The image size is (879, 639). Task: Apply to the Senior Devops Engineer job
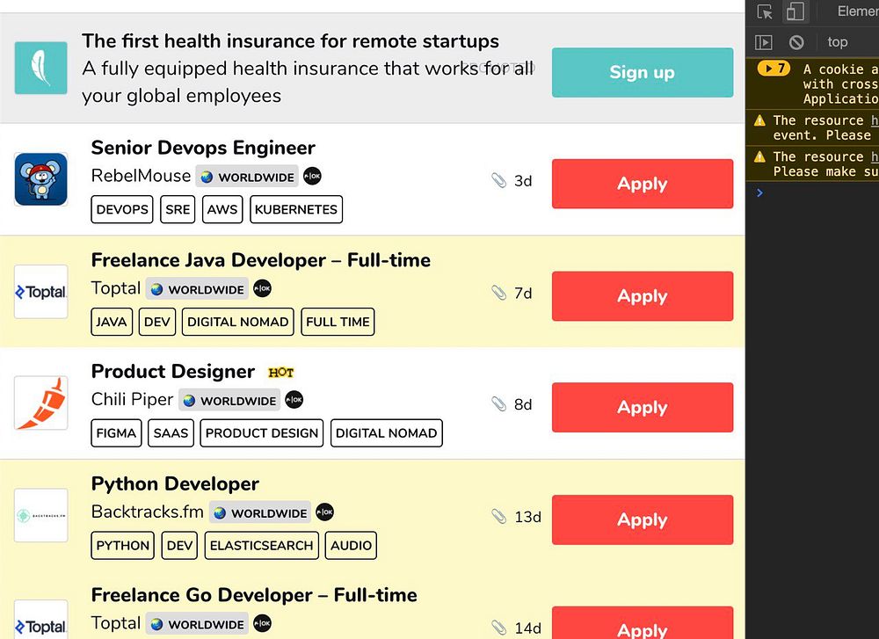coord(643,184)
